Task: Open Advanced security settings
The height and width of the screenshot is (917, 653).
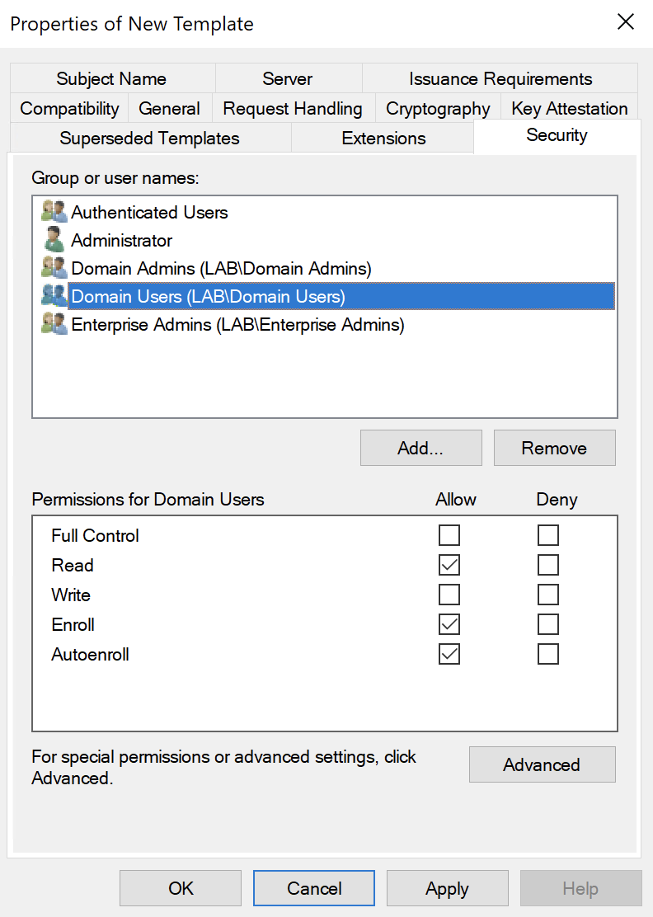Action: point(542,765)
